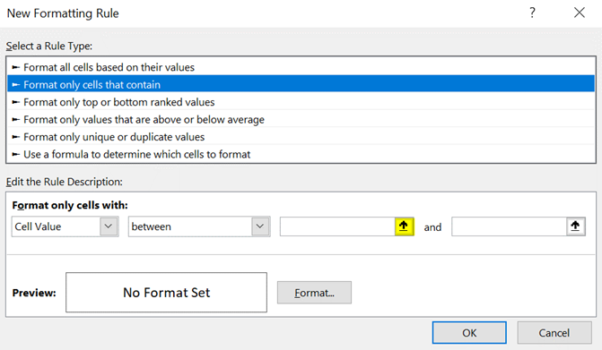Select Use a formula to determine cells

coord(301,154)
